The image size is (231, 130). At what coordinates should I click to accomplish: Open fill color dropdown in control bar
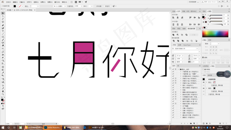[x=17, y=6]
